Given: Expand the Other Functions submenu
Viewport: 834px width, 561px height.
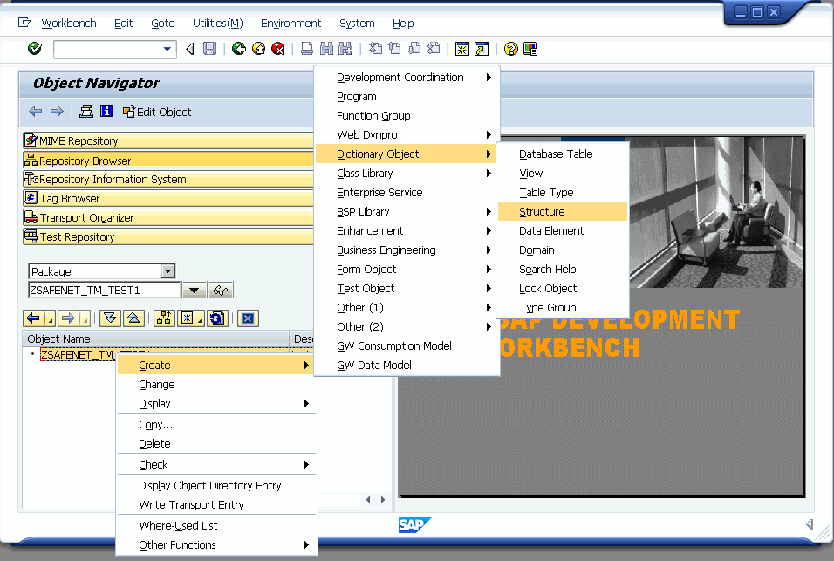Looking at the screenshot, I should [217, 544].
